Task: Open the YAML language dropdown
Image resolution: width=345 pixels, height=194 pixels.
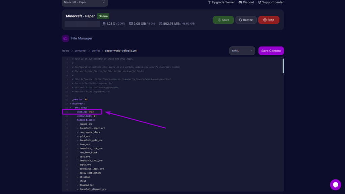Action: pyautogui.click(x=242, y=51)
